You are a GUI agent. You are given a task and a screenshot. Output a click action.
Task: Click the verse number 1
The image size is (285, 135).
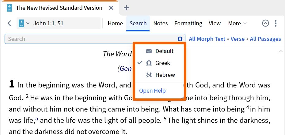coord(11,84)
